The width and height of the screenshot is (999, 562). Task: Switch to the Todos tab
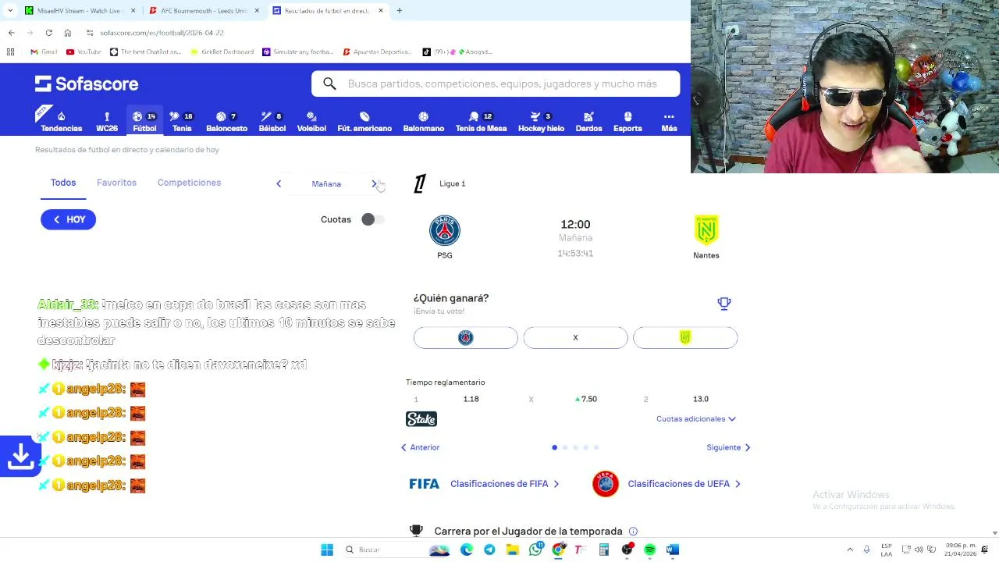coord(63,183)
